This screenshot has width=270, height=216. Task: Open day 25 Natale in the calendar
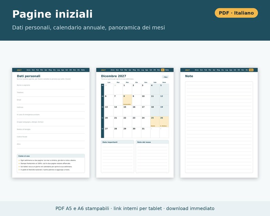[155, 122]
